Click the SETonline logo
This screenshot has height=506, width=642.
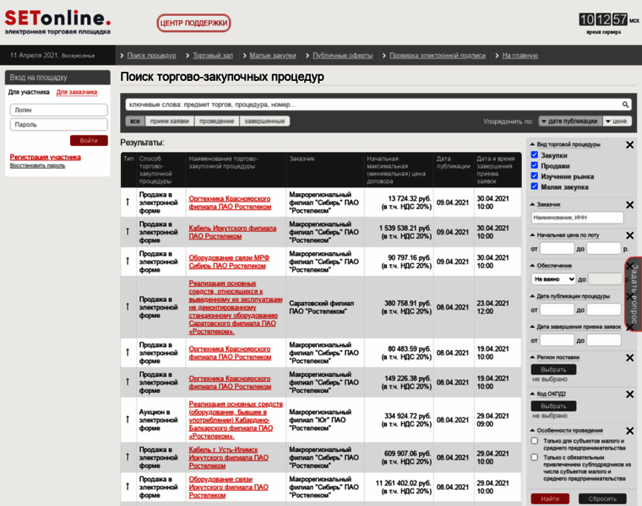(x=57, y=22)
